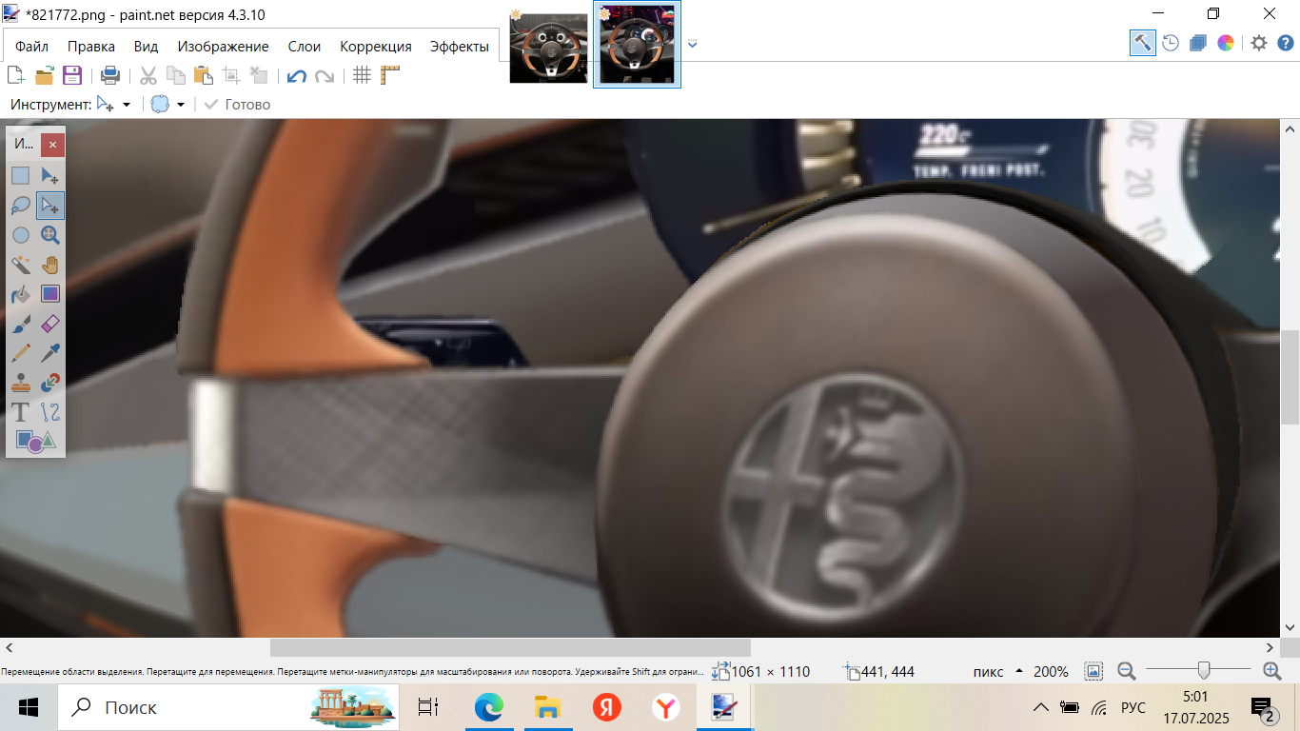Choose the Lasso Select tool
Screen dimensions: 1300x731
[x=21, y=206]
